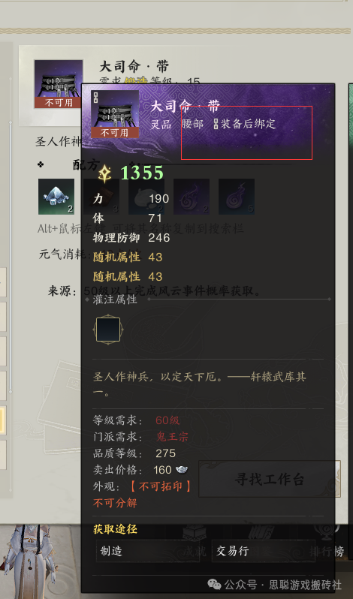This screenshot has height=599, width=353.
Task: Click the silver ingot currency icon
Action: [181, 470]
